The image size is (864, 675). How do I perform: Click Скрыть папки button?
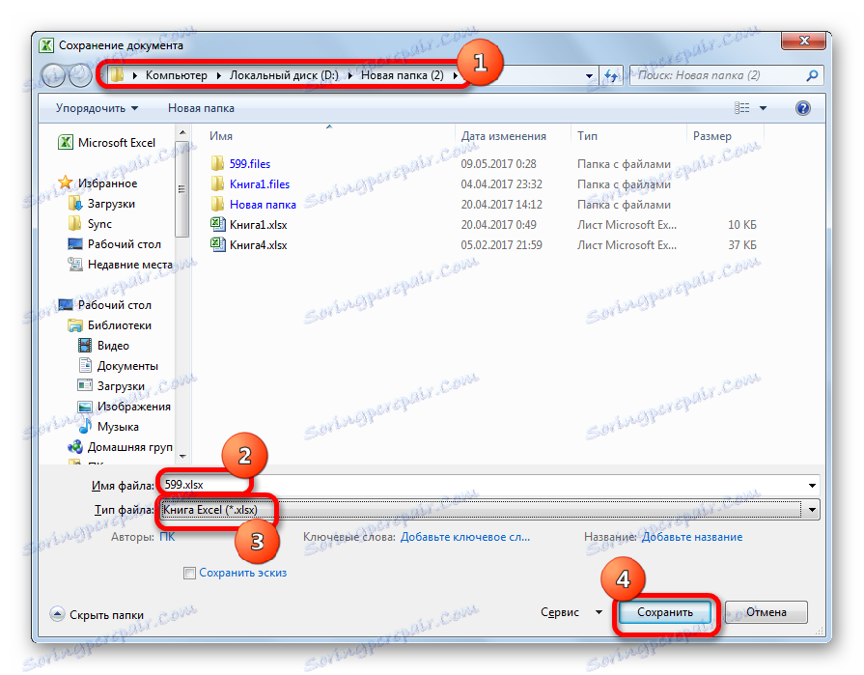pos(97,615)
